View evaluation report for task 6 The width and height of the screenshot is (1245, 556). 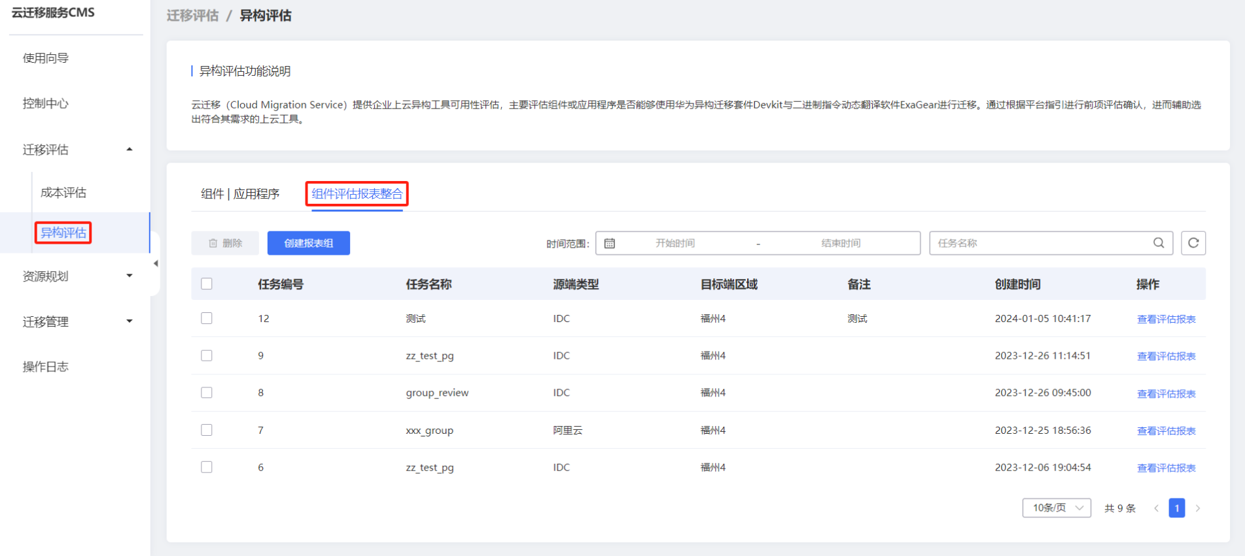pyautogui.click(x=1166, y=468)
